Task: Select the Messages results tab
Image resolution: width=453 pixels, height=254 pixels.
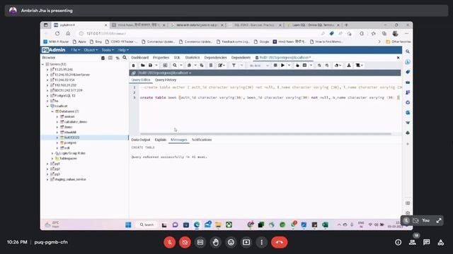Action: point(179,140)
